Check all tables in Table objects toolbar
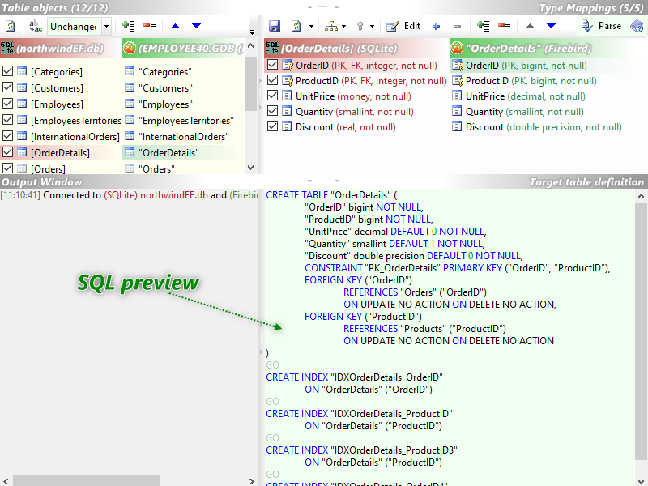Screen dimensions: 648x486 point(129,26)
